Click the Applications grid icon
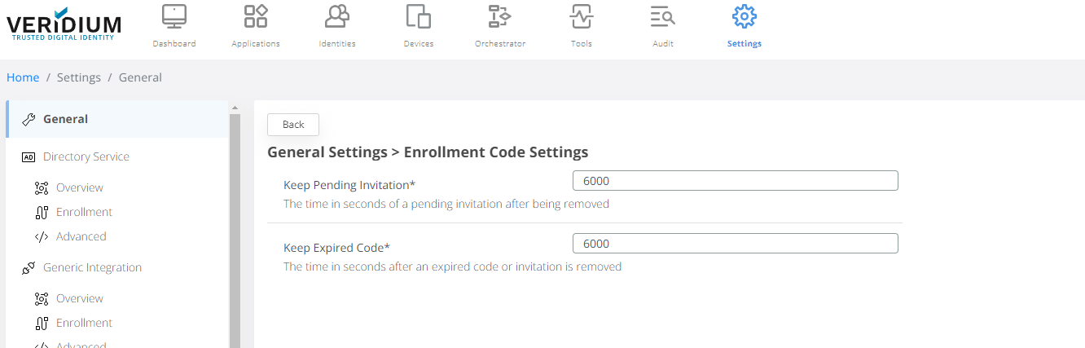The height and width of the screenshot is (348, 1085). click(256, 17)
